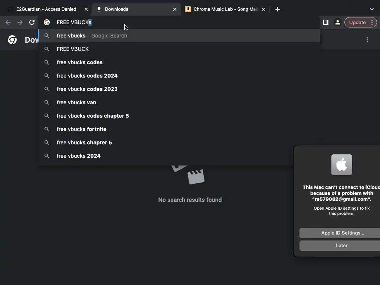Image resolution: width=380 pixels, height=285 pixels.
Task: Click the Apple logo in iCloud dialog
Action: click(x=342, y=165)
